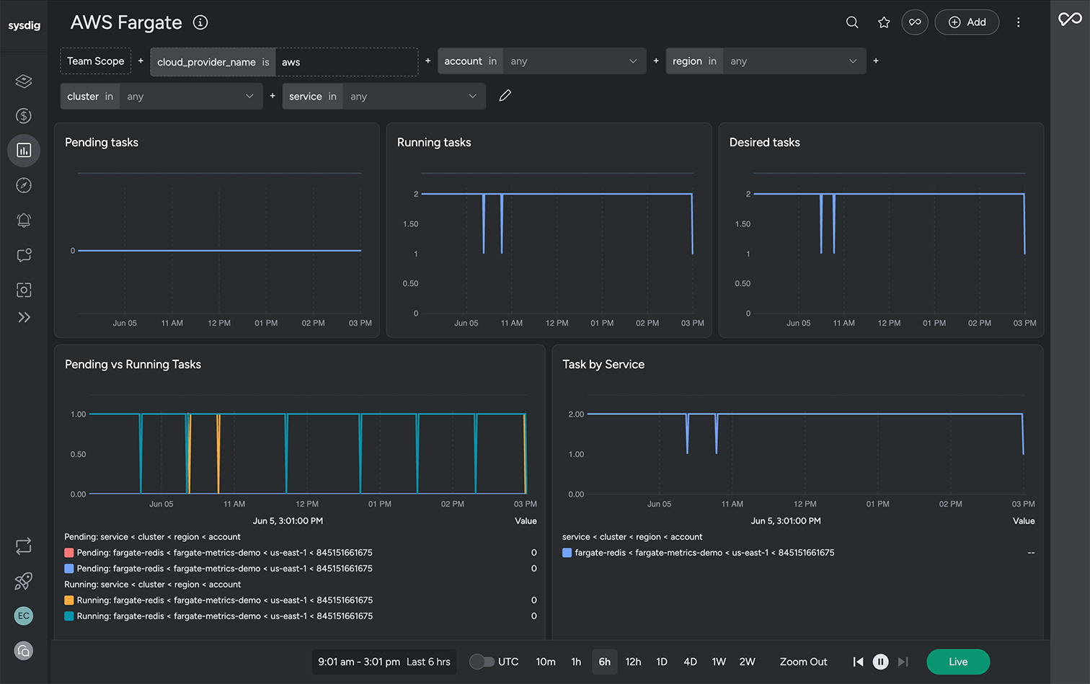Click Zoom Out
The width and height of the screenshot is (1090, 684).
[x=803, y=662]
